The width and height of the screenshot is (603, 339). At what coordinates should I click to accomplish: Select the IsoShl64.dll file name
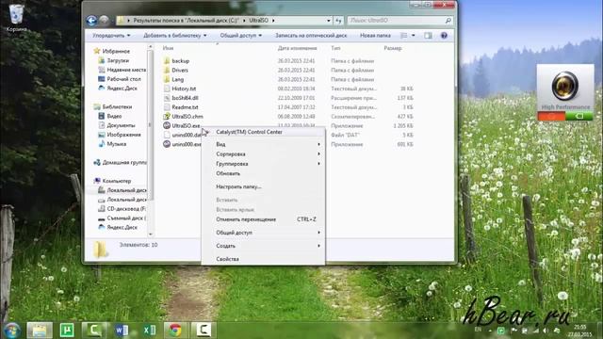(x=185, y=98)
